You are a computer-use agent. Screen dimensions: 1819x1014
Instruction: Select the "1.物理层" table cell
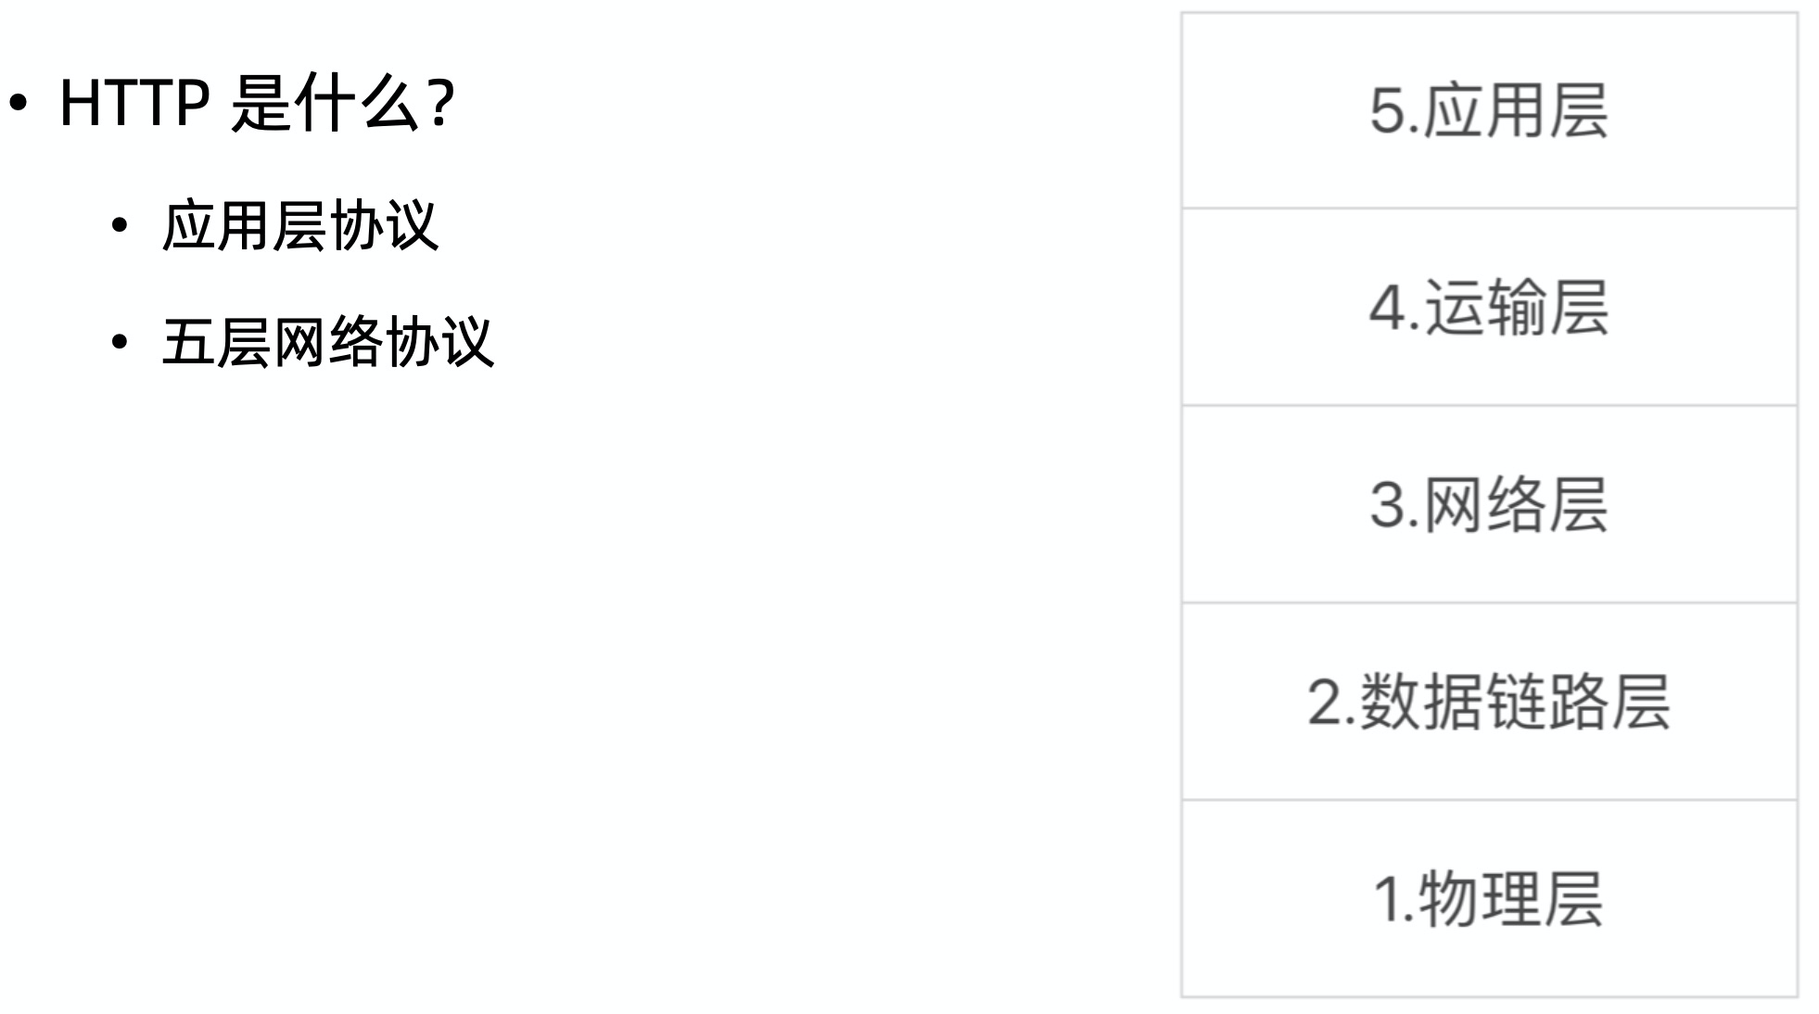click(x=1489, y=899)
